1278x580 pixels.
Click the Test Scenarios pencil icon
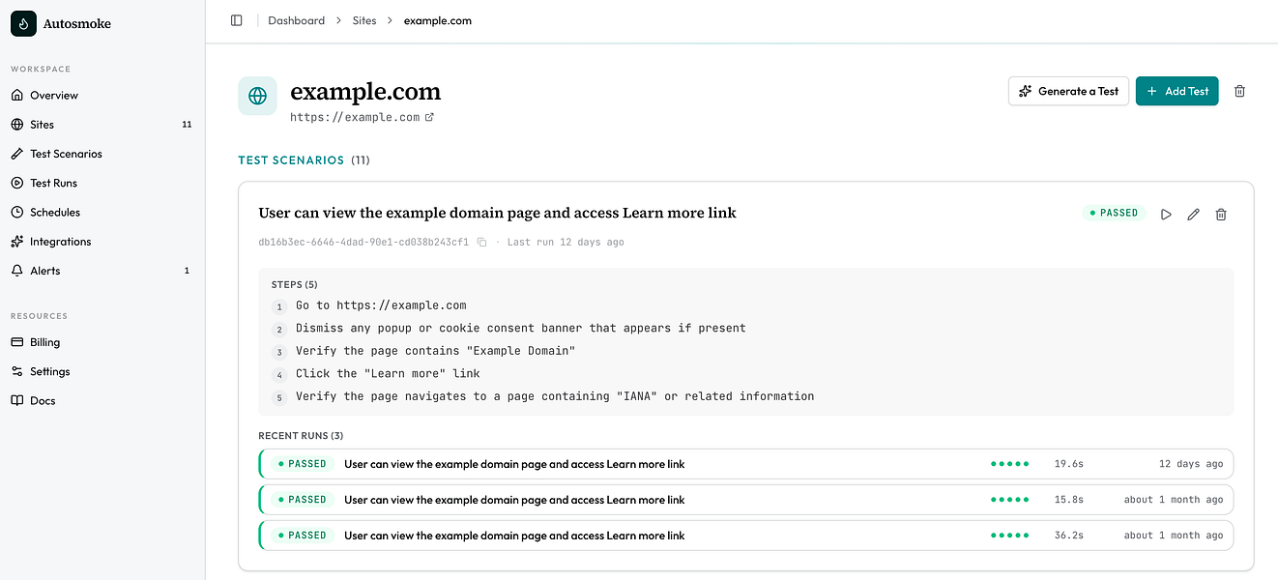pos(17,154)
